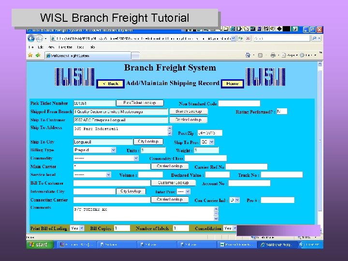Click the Declared Value field
348x261 pixels.
click(x=217, y=175)
